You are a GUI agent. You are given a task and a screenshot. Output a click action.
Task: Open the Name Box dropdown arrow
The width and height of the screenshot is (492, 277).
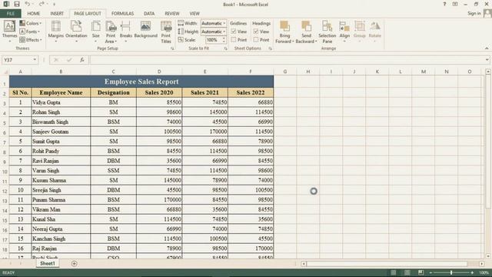pos(35,60)
